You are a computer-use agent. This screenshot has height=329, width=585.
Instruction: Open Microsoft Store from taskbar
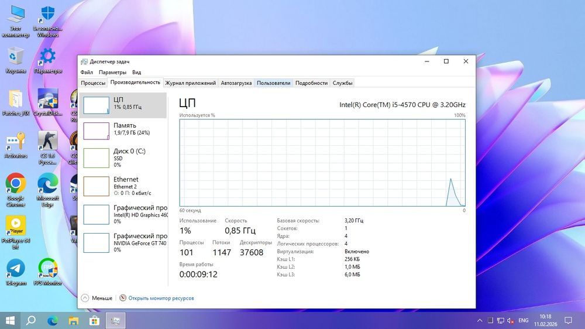(x=94, y=320)
